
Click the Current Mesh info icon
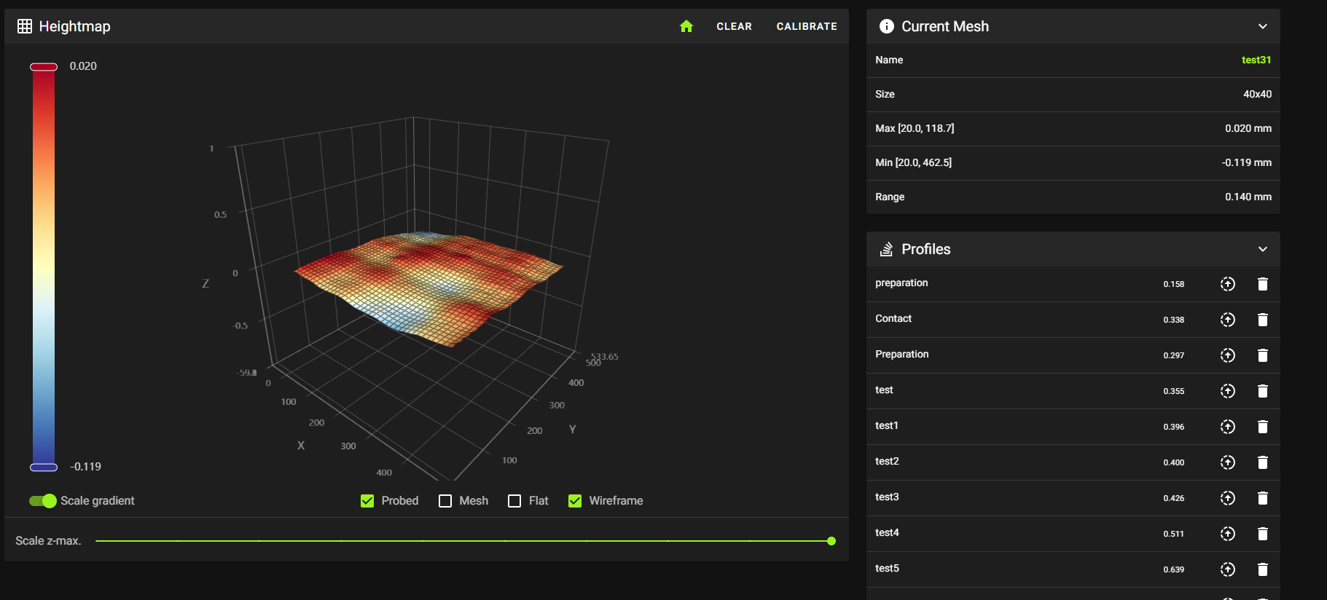point(887,26)
